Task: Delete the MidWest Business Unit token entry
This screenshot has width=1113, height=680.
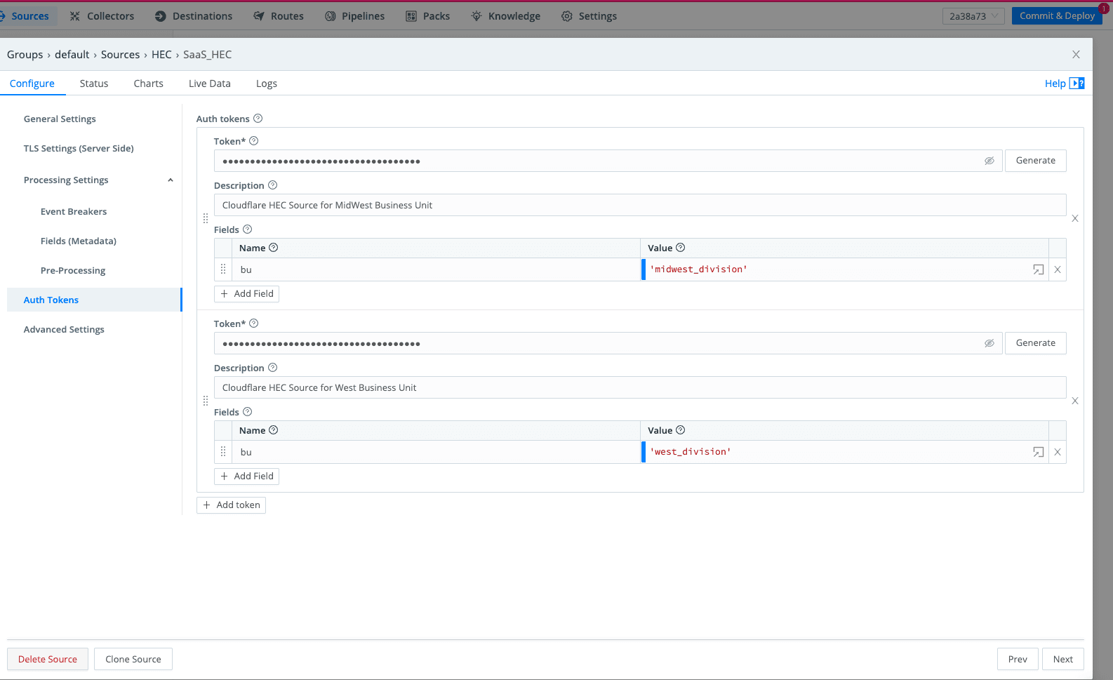Action: [x=1075, y=218]
